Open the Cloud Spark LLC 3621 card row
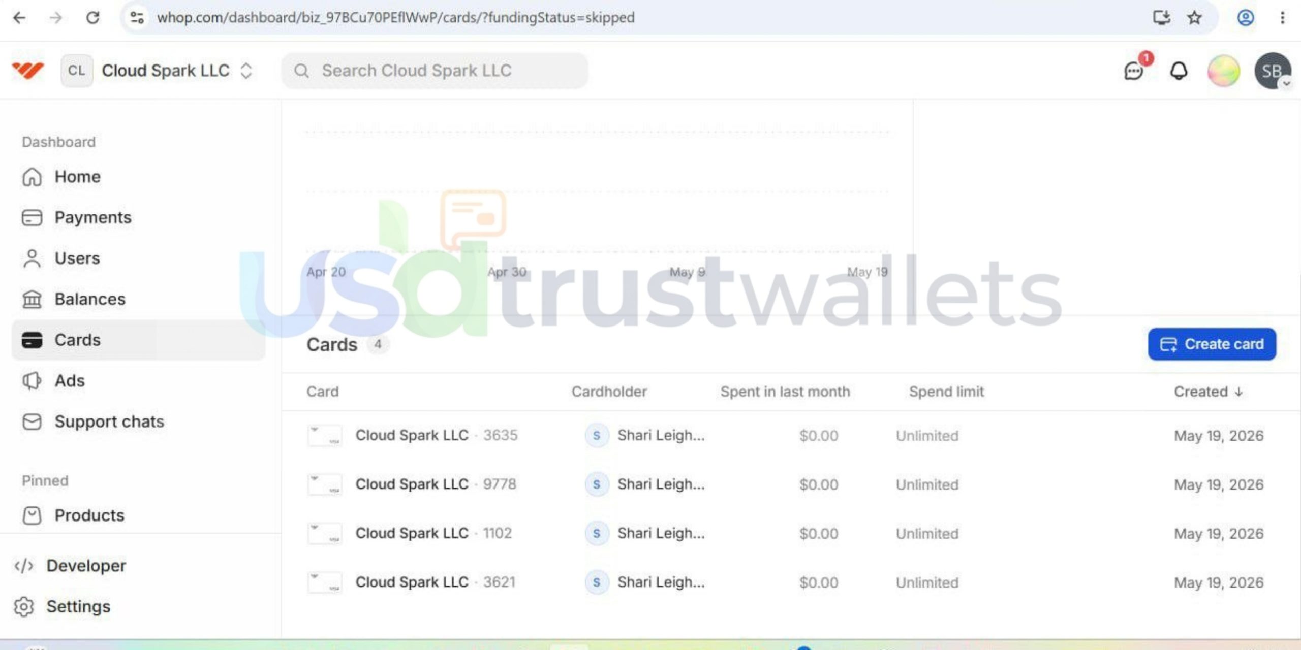1301x650 pixels. (791, 582)
